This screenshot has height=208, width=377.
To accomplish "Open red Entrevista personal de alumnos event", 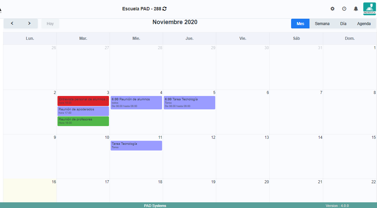I will 83,101.
